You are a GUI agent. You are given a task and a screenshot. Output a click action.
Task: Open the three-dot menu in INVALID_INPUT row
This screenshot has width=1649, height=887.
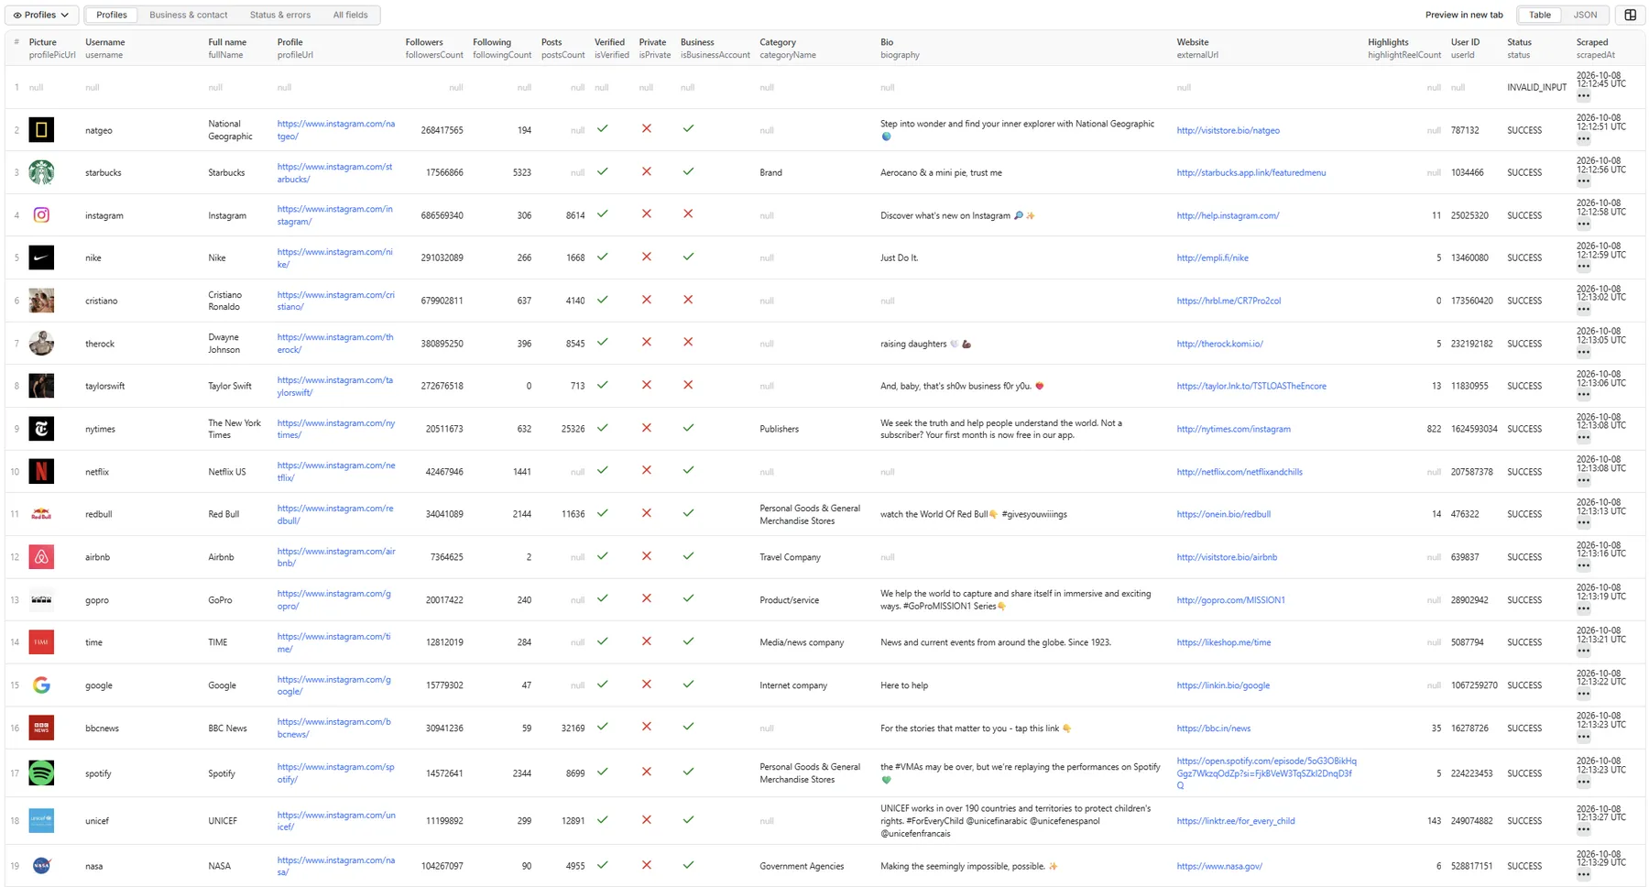pyautogui.click(x=1583, y=96)
